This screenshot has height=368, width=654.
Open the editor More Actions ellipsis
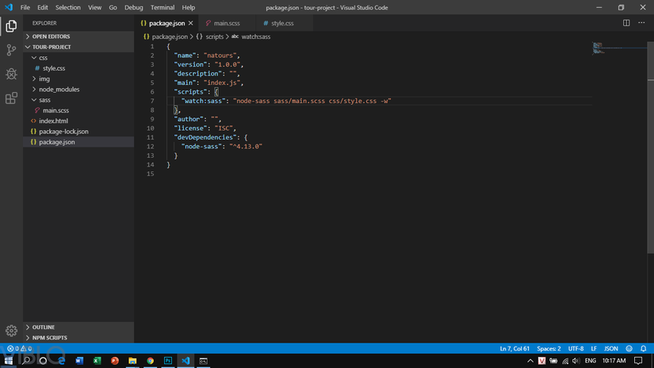(641, 23)
